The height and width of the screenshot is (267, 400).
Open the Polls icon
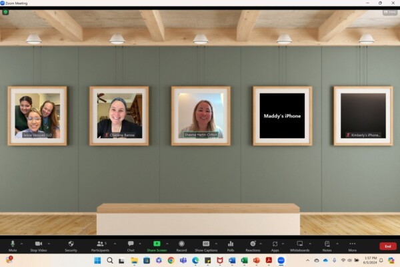tap(231, 244)
